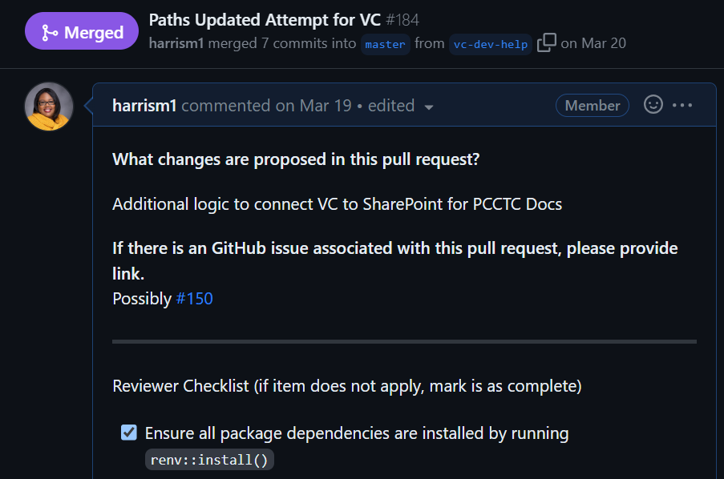Click the Member badge
This screenshot has width=724, height=479.
pyautogui.click(x=593, y=106)
